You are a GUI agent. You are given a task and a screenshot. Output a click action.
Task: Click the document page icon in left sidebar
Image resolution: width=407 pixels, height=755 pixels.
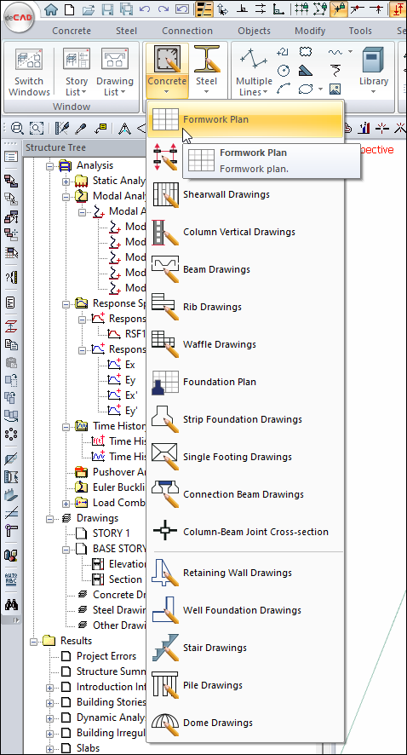click(x=11, y=303)
